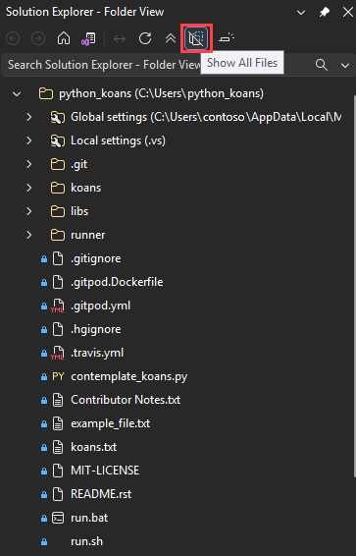This screenshot has height=556, width=356.
Task: Click the libs folder icon
Action: pyautogui.click(x=58, y=211)
